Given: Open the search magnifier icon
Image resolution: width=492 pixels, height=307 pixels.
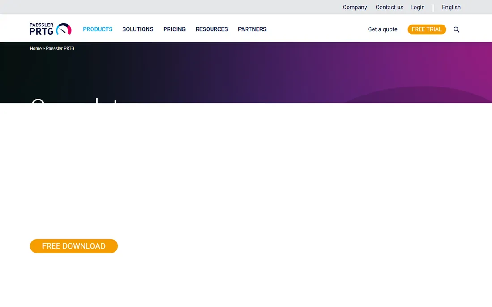Looking at the screenshot, I should tap(456, 29).
